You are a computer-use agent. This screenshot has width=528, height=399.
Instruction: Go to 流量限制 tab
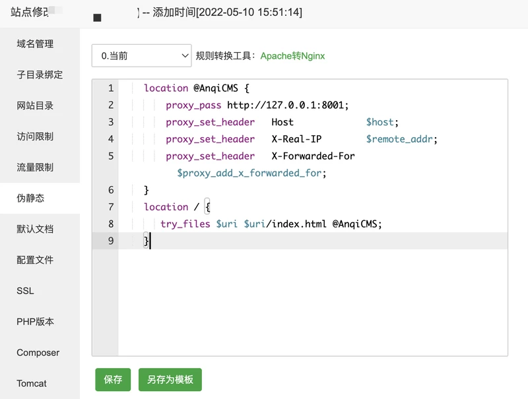(36, 168)
